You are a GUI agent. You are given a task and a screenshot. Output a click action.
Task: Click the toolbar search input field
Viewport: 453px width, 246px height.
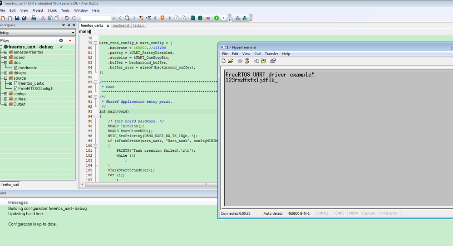(x=96, y=18)
